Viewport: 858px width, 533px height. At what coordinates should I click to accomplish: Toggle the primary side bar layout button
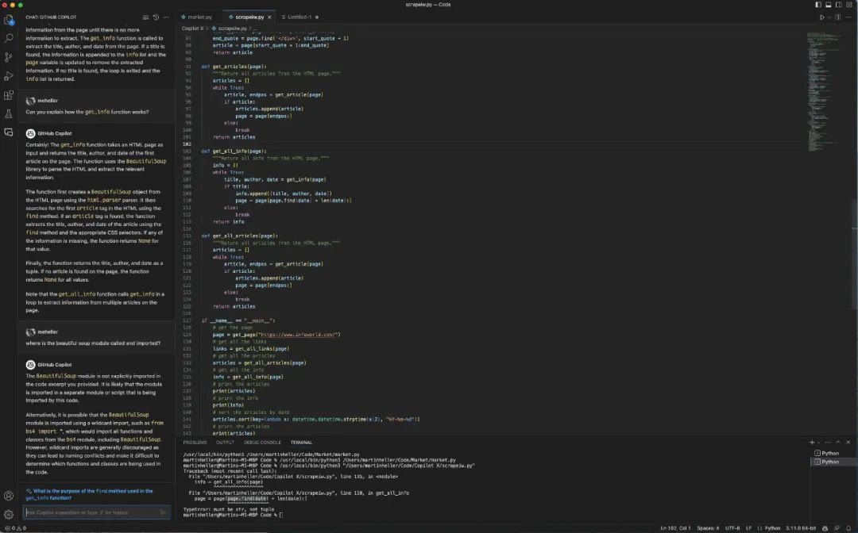819,5
